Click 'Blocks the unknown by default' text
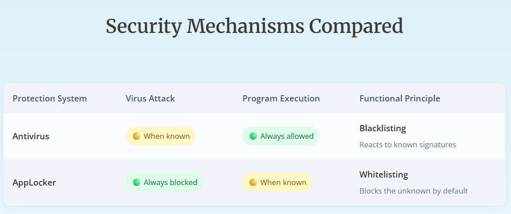511x214 pixels. point(413,190)
